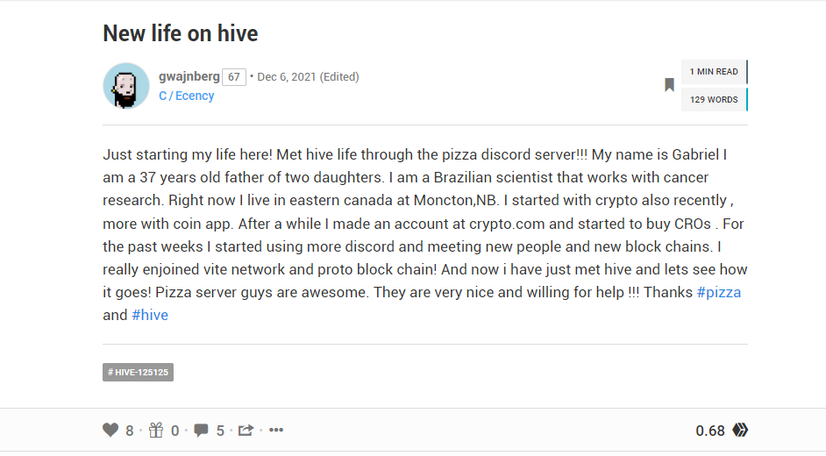This screenshot has height=456, width=826.
Task: Click the author reputation badge 67
Action: pos(234,77)
